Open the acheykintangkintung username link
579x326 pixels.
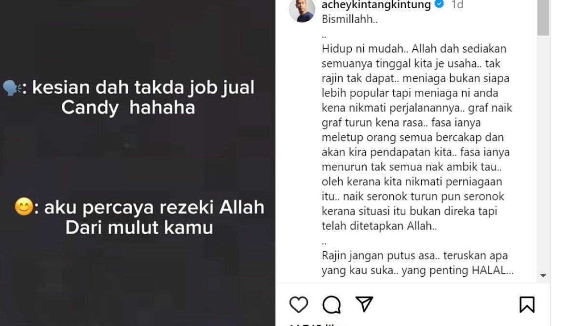pyautogui.click(x=376, y=5)
